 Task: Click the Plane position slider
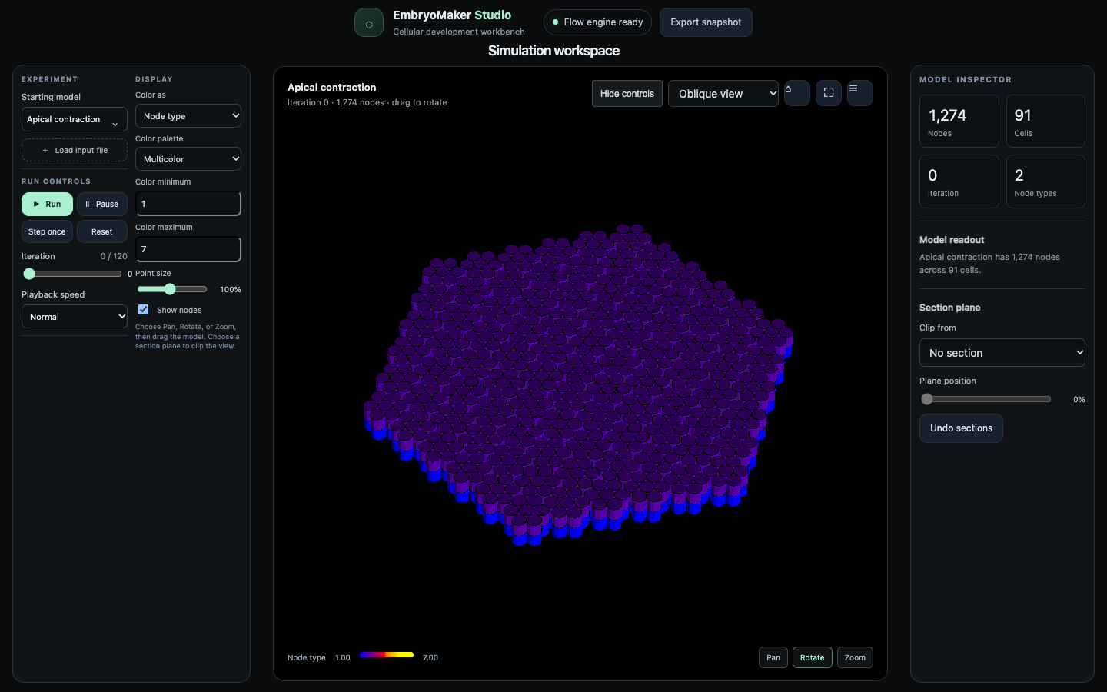pyautogui.click(x=987, y=399)
